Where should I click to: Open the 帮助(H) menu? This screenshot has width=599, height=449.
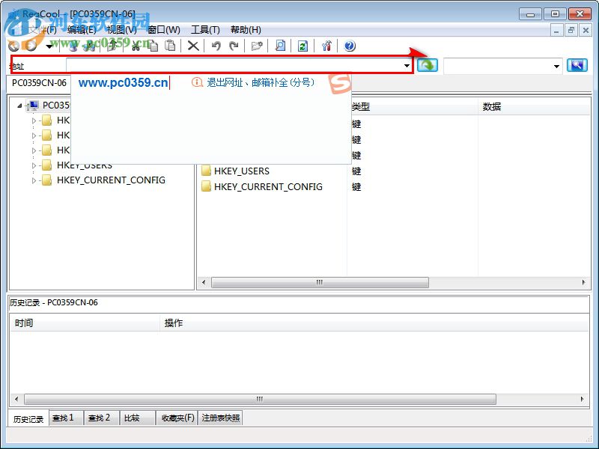pos(246,30)
